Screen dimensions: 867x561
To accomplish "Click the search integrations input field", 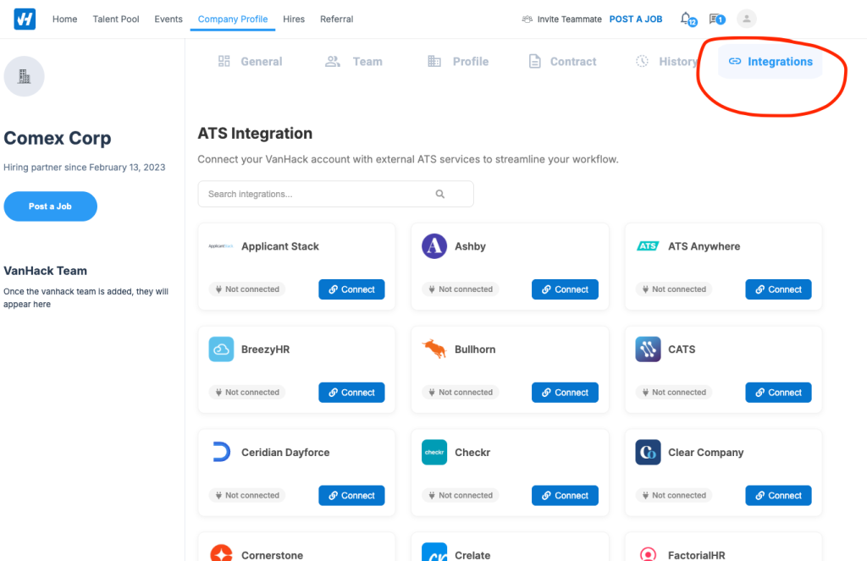I will (322, 194).
